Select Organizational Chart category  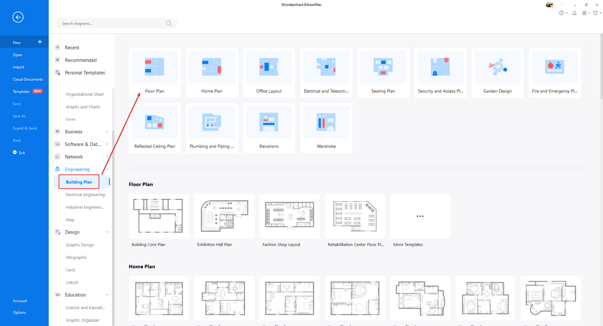(84, 94)
